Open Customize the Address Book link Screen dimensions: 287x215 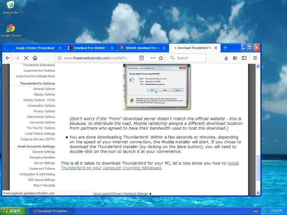click(35, 76)
